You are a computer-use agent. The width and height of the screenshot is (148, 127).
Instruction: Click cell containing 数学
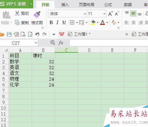pyautogui.click(x=20, y=62)
